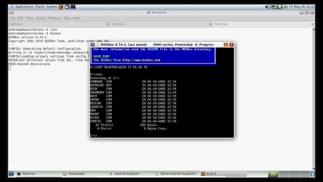Switch to the first Terminal tab
The height and width of the screenshot is (182, 323).
59,24
